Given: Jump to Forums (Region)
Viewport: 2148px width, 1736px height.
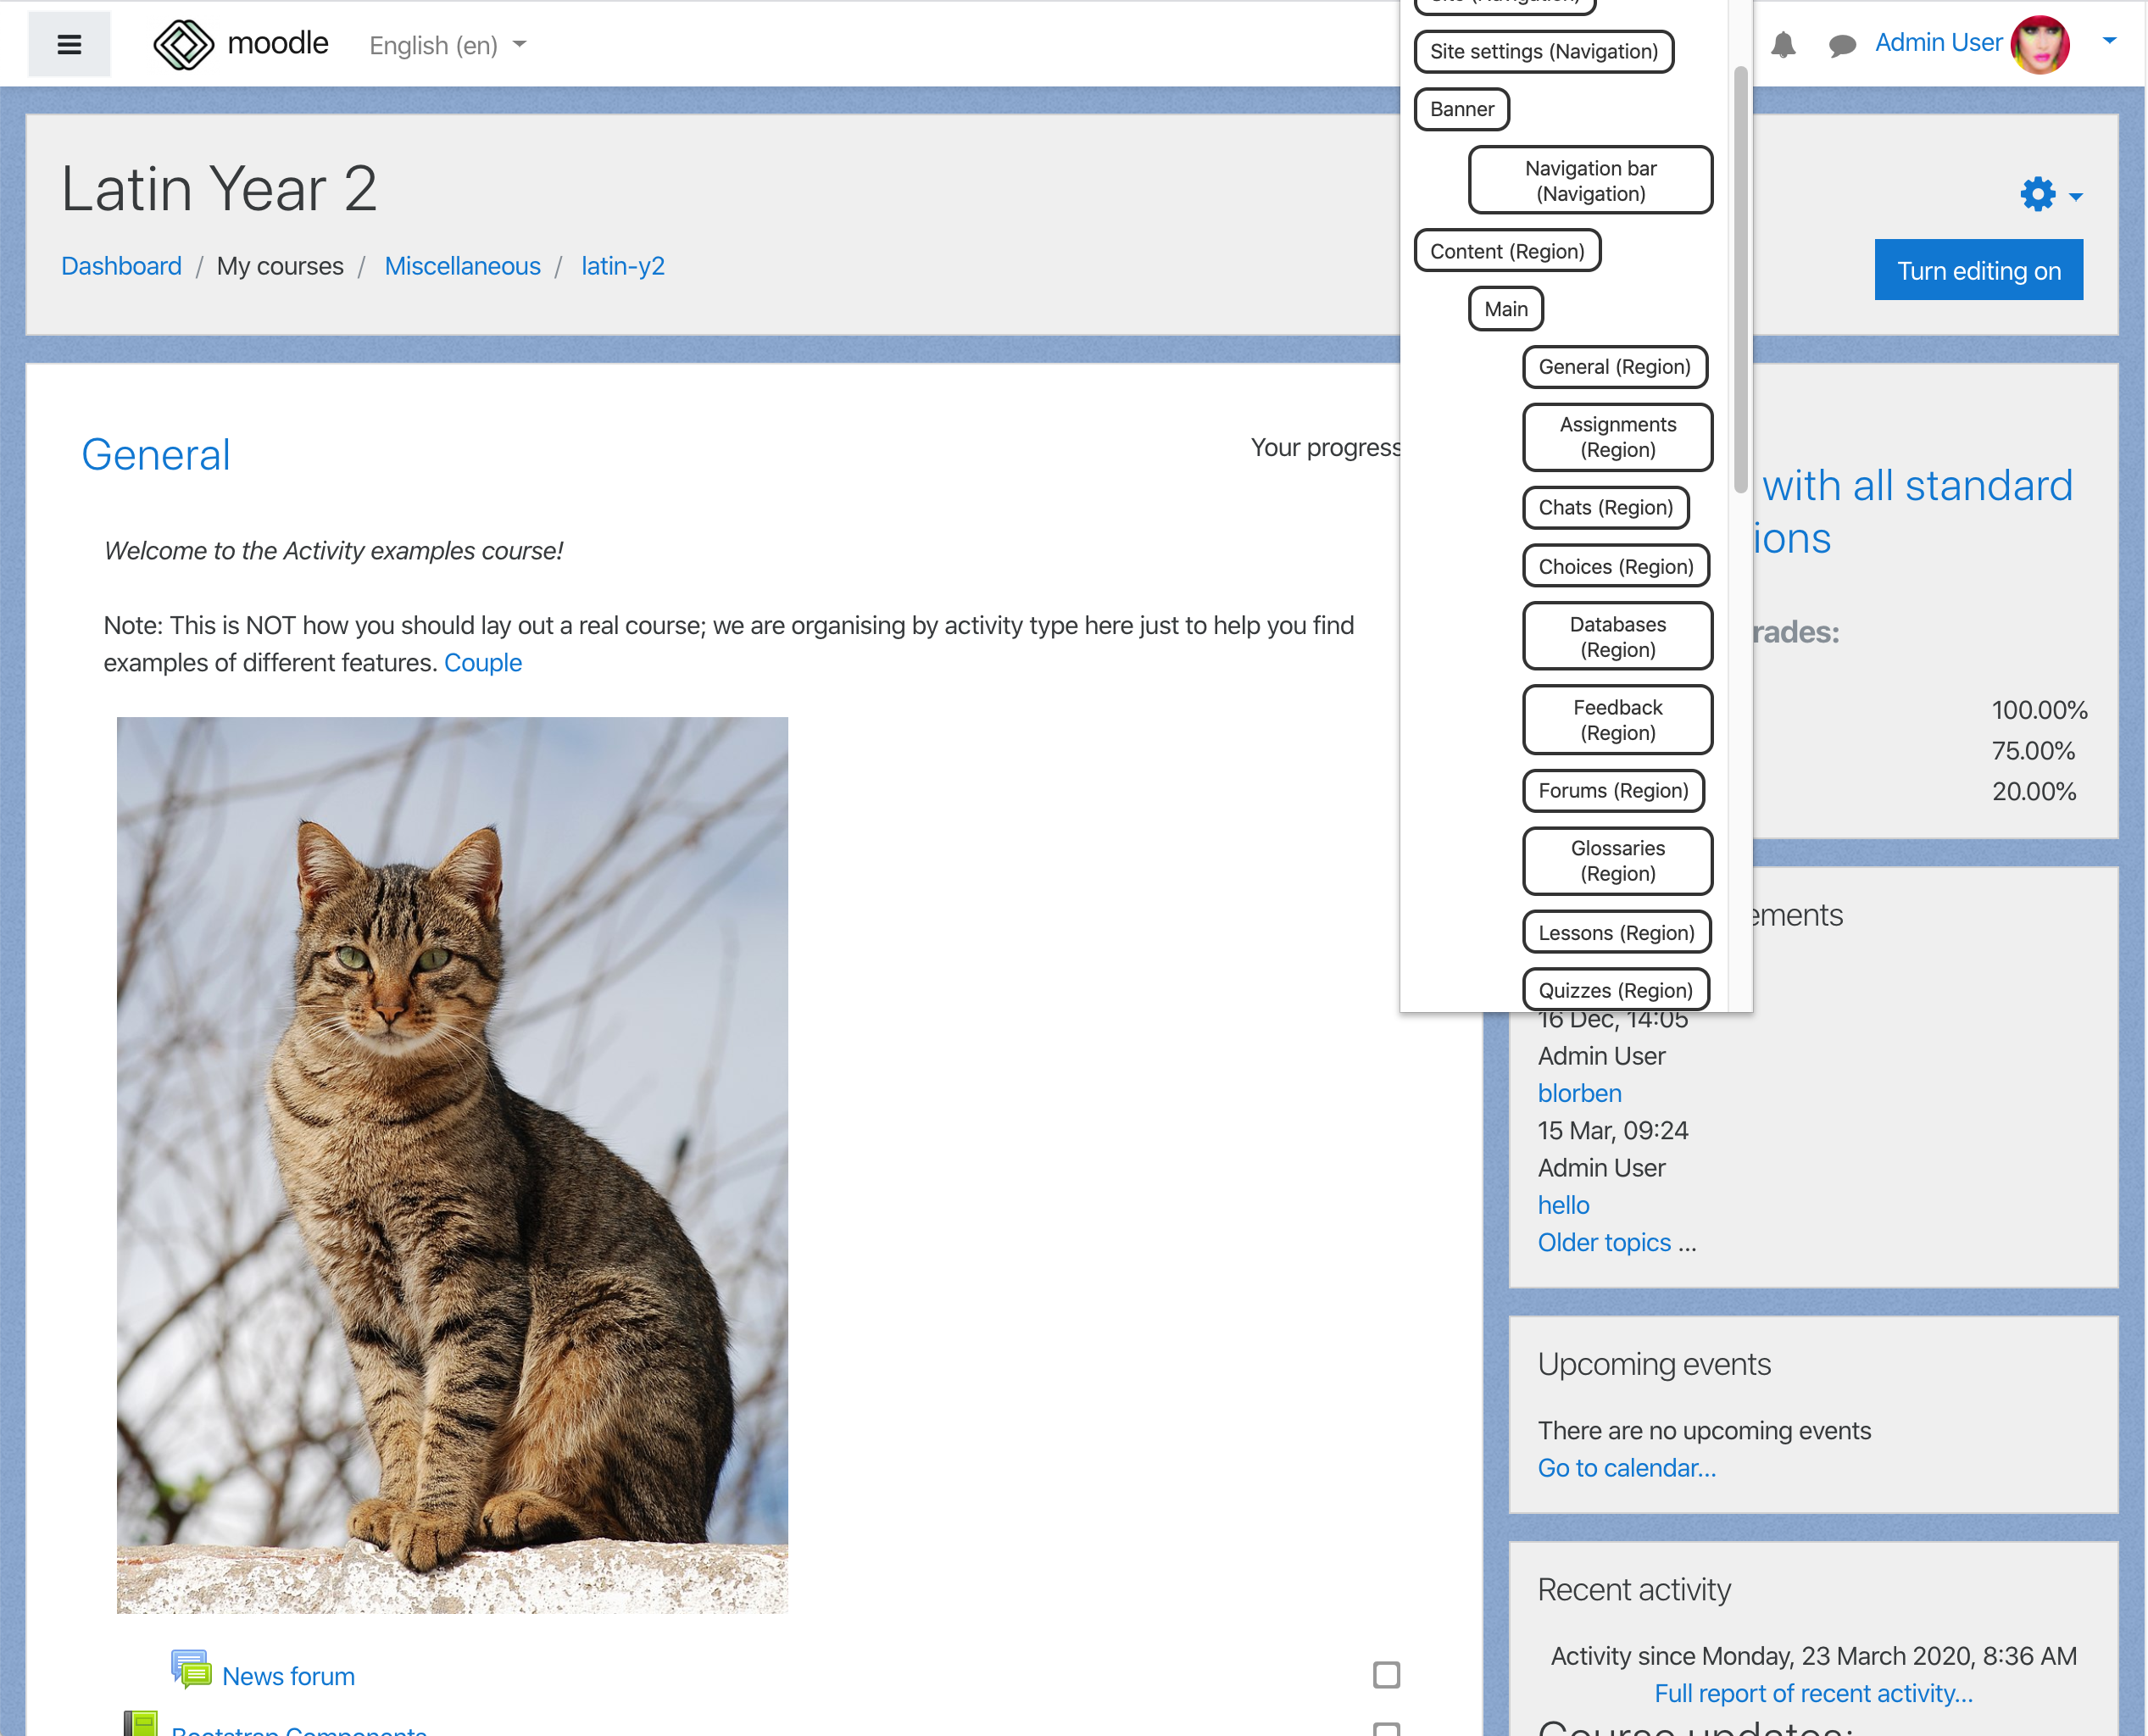Looking at the screenshot, I should [1613, 791].
